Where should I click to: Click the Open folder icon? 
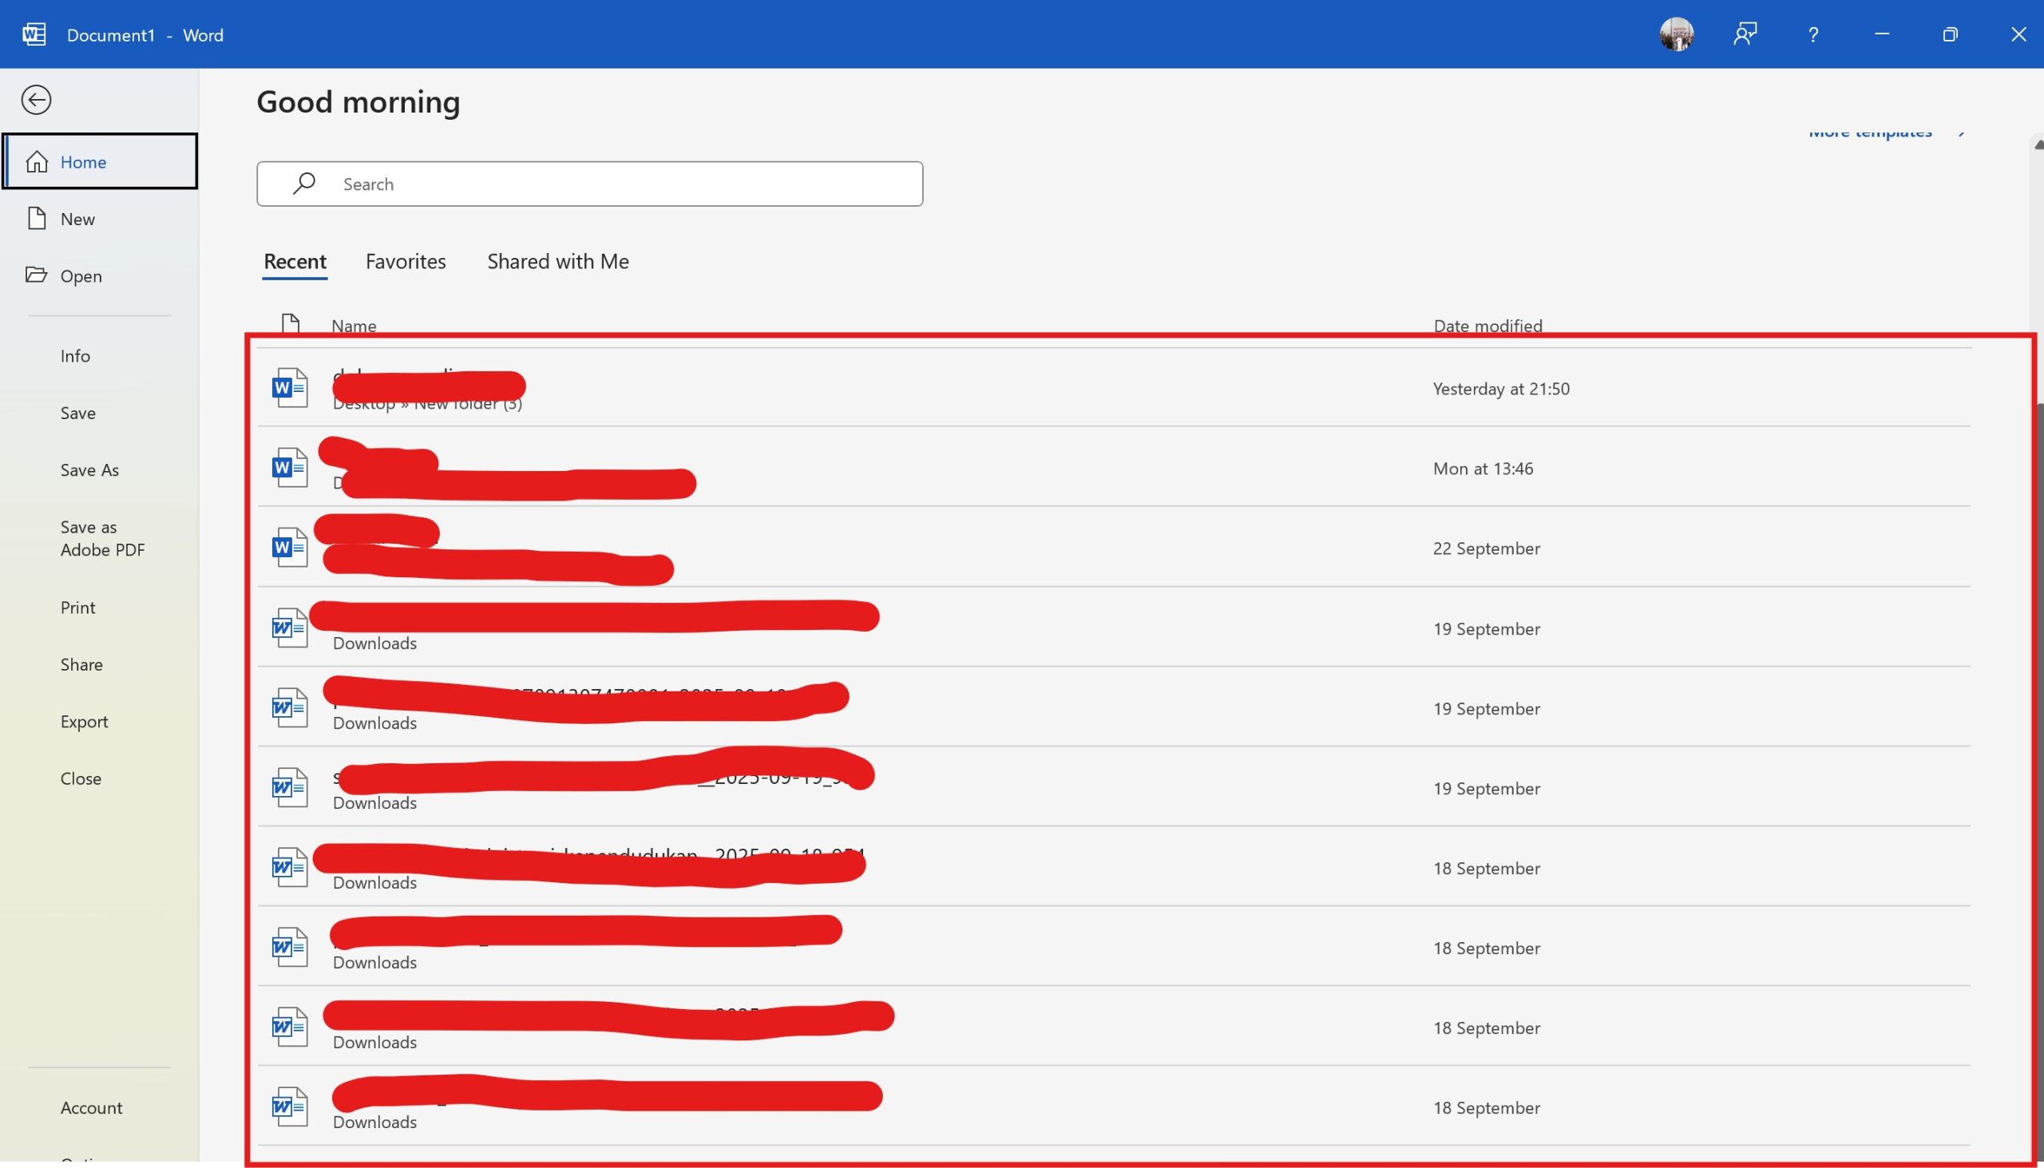[37, 275]
